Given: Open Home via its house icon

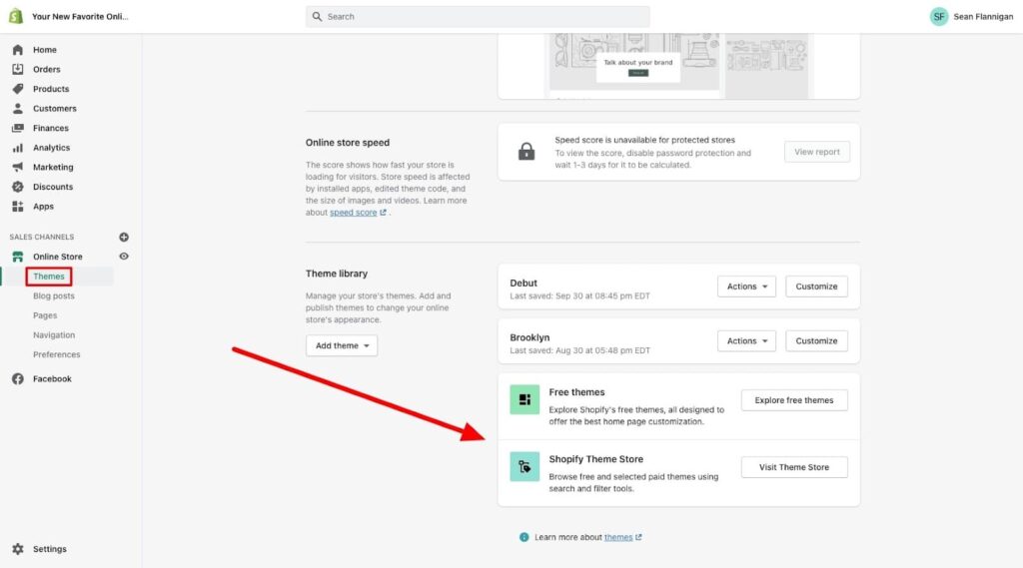Looking at the screenshot, I should [18, 50].
